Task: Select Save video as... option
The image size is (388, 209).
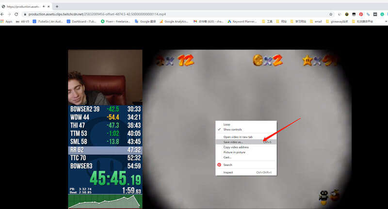Action: tap(246, 142)
